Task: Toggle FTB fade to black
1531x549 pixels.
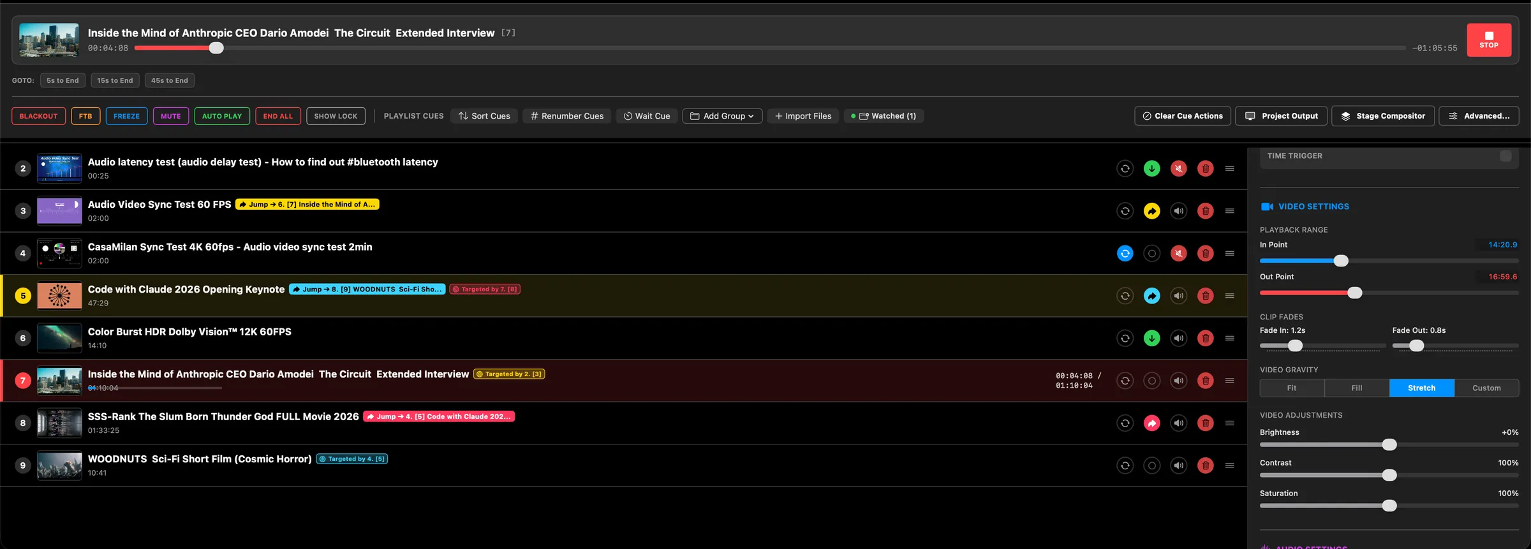Action: (85, 116)
